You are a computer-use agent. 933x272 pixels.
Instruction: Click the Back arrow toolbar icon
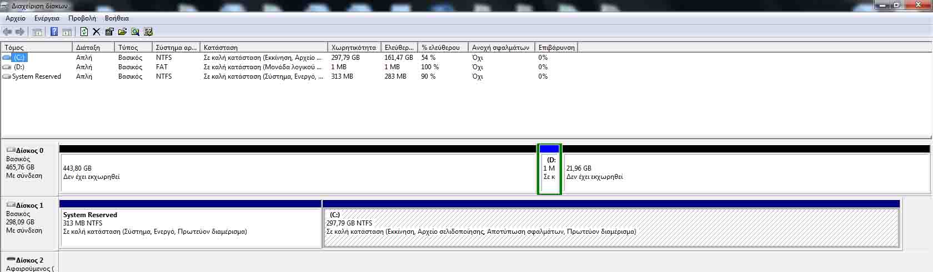(x=7, y=32)
